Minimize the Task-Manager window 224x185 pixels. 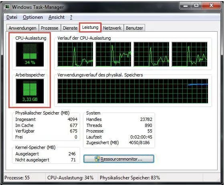(x=186, y=6)
